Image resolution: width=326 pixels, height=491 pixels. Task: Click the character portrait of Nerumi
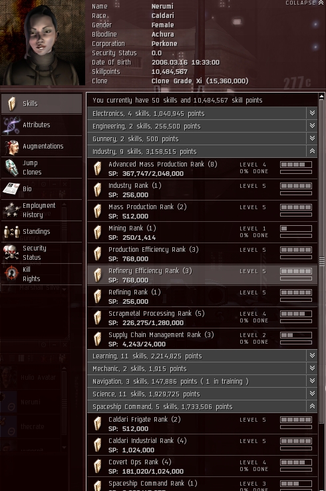[x=43, y=43]
